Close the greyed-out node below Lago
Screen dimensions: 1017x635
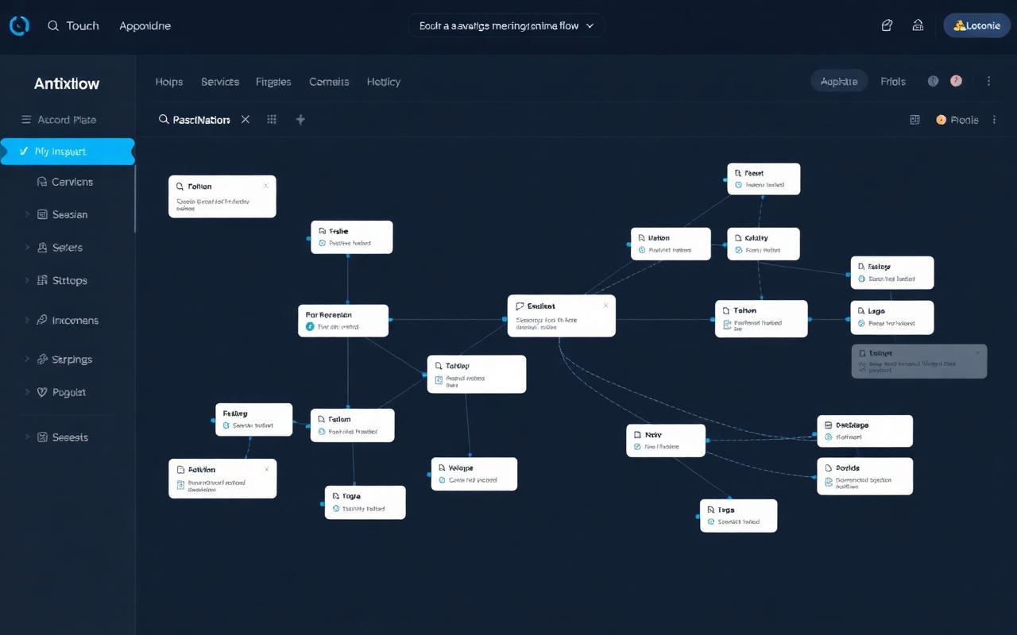click(x=978, y=352)
